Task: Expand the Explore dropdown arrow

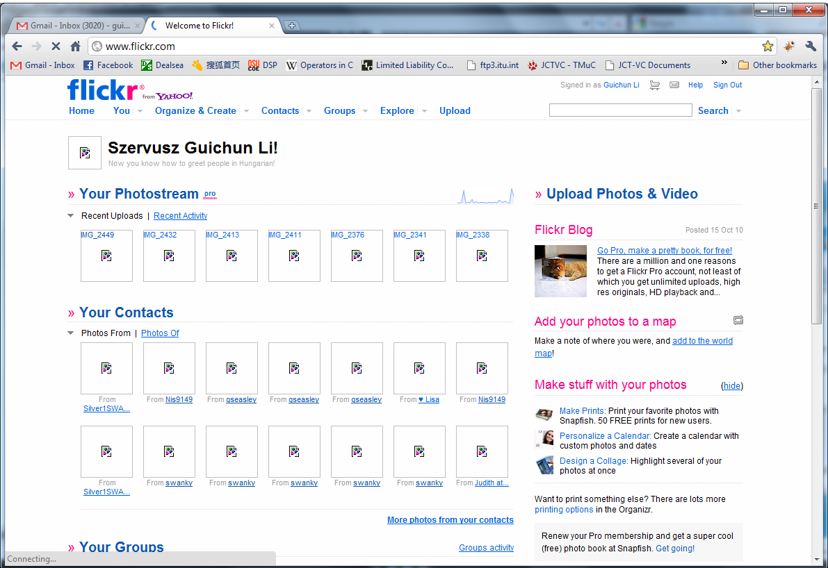Action: point(424,111)
